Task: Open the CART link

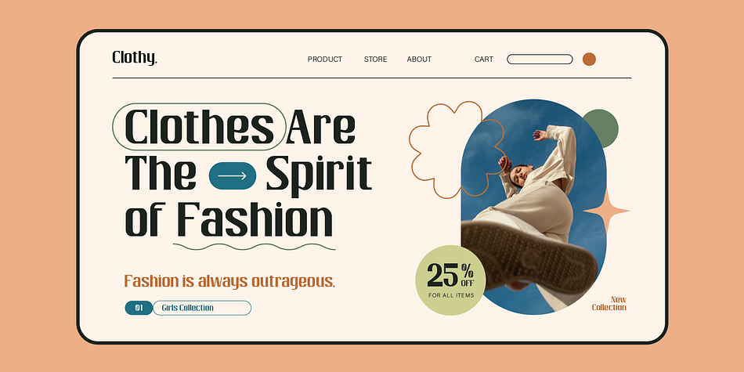Action: (x=483, y=60)
